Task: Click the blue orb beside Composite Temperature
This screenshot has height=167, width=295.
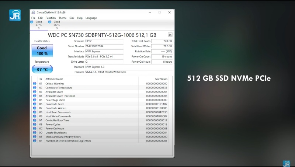Action: click(x=35, y=88)
